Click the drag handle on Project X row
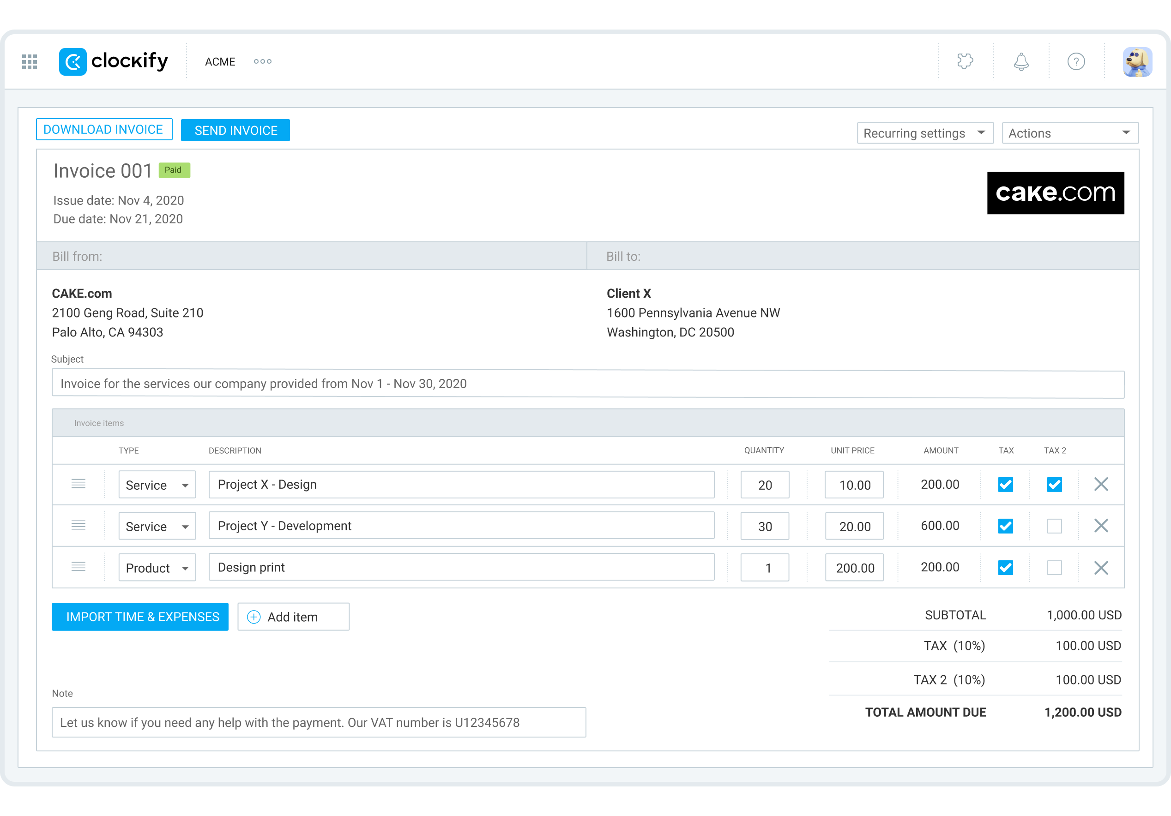 point(78,484)
